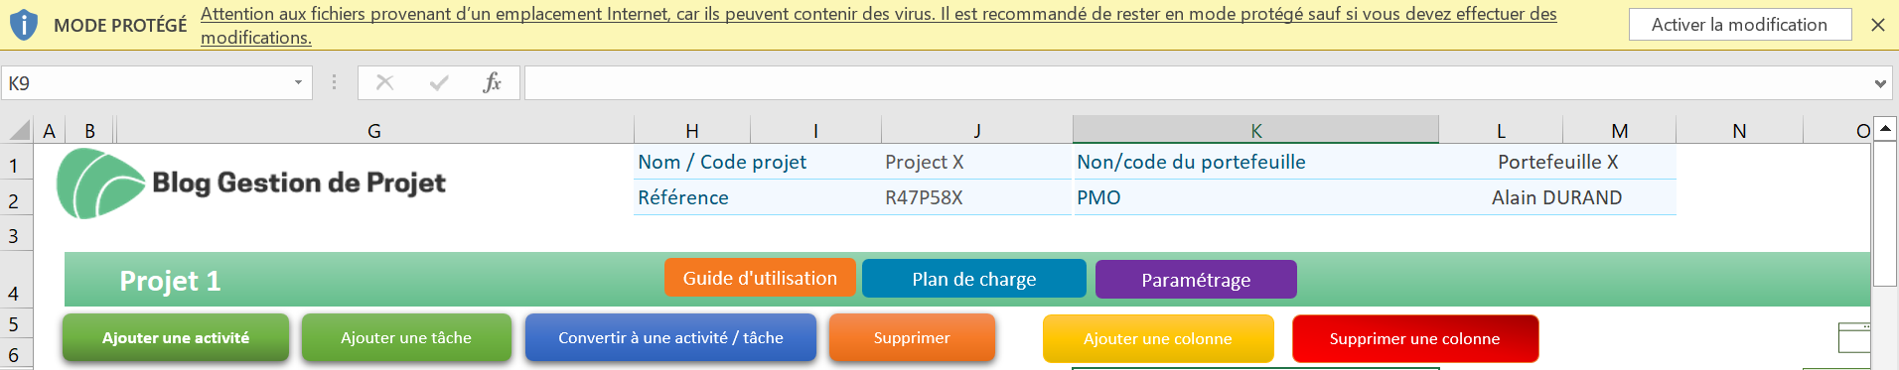
Task: Select column K header
Action: [x=1255, y=130]
